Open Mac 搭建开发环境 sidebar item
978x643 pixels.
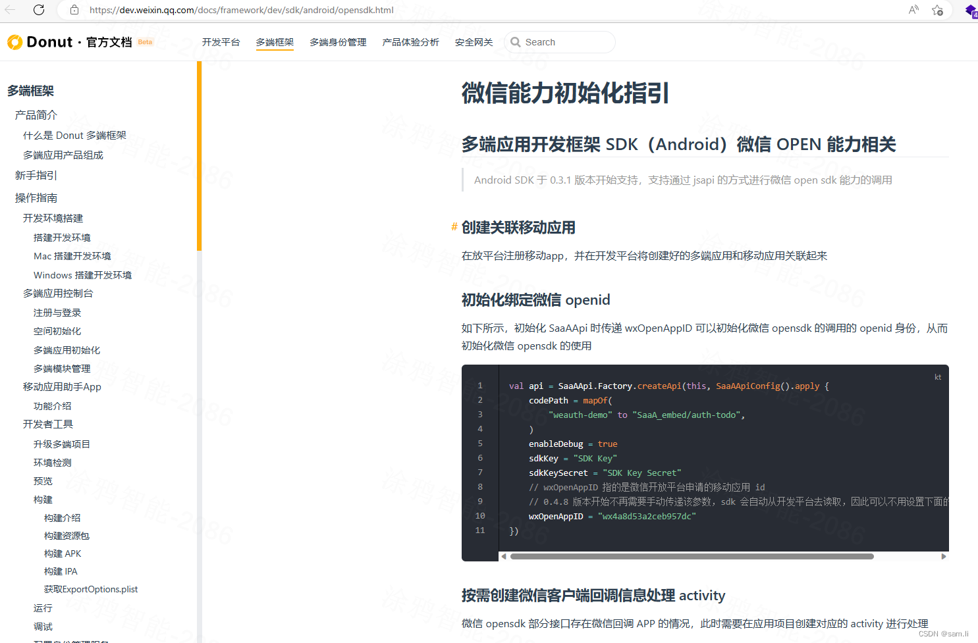pyautogui.click(x=72, y=256)
